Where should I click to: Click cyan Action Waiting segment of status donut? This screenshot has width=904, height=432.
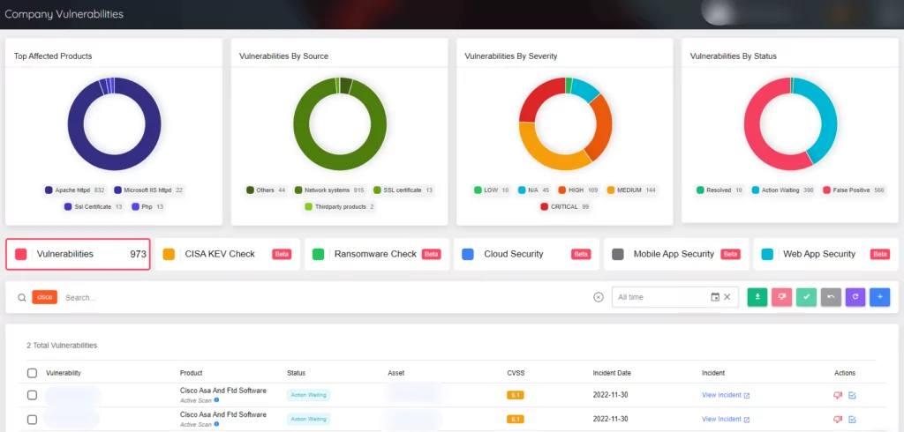pyautogui.click(x=828, y=115)
